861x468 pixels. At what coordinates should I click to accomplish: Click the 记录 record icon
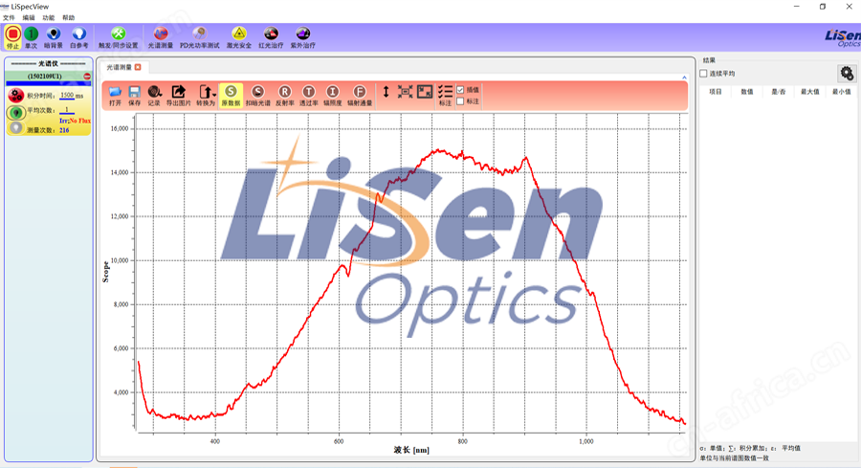(154, 96)
